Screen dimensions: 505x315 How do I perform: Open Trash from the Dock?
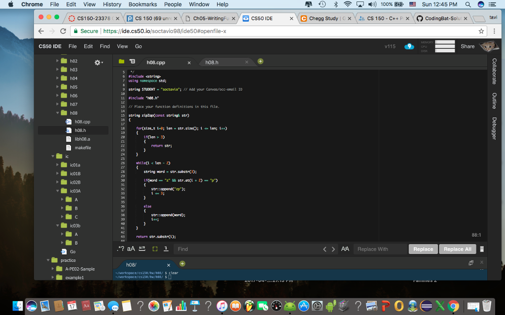click(487, 306)
